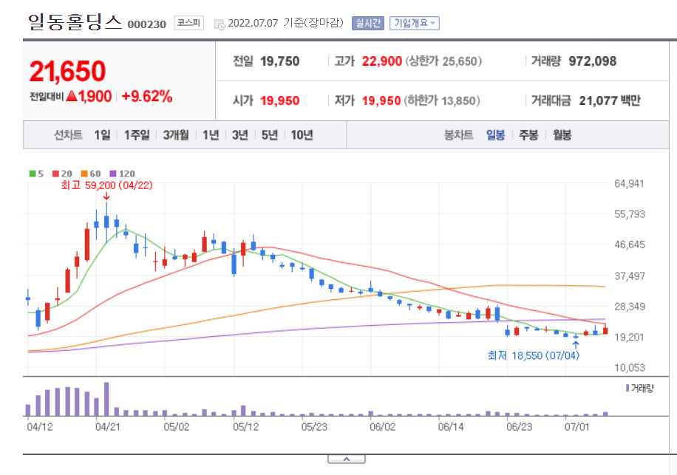Select the 1주일 line chart period
The width and height of the screenshot is (677, 475).
pyautogui.click(x=137, y=135)
